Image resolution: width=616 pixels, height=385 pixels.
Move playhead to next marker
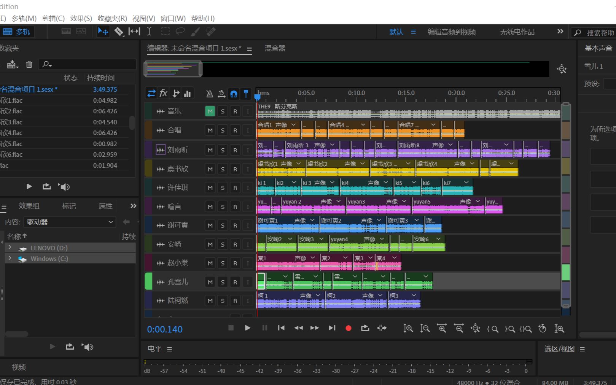(332, 328)
